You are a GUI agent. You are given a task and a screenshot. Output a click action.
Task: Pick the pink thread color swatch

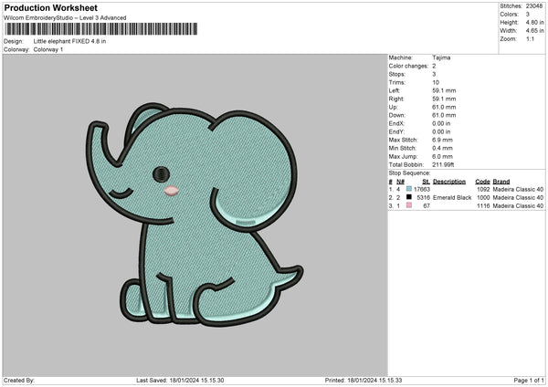408,205
